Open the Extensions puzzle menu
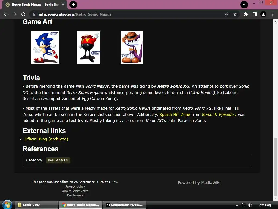 tap(246, 14)
